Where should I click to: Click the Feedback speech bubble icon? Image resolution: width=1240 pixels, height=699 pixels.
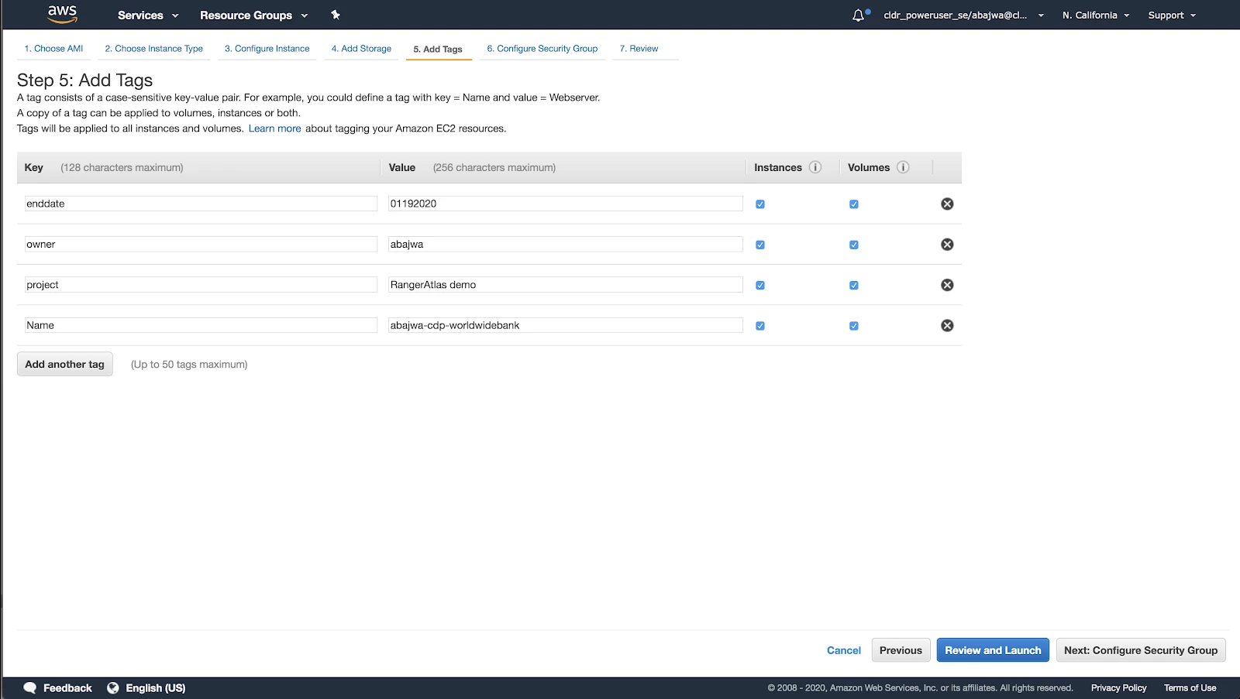point(30,687)
